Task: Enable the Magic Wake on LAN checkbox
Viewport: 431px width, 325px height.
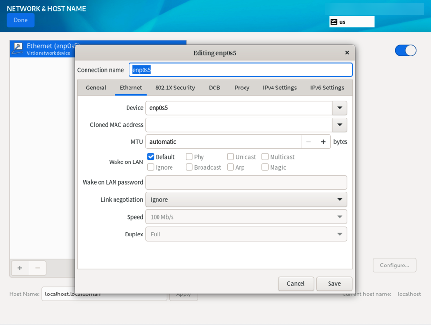Action: click(x=265, y=167)
